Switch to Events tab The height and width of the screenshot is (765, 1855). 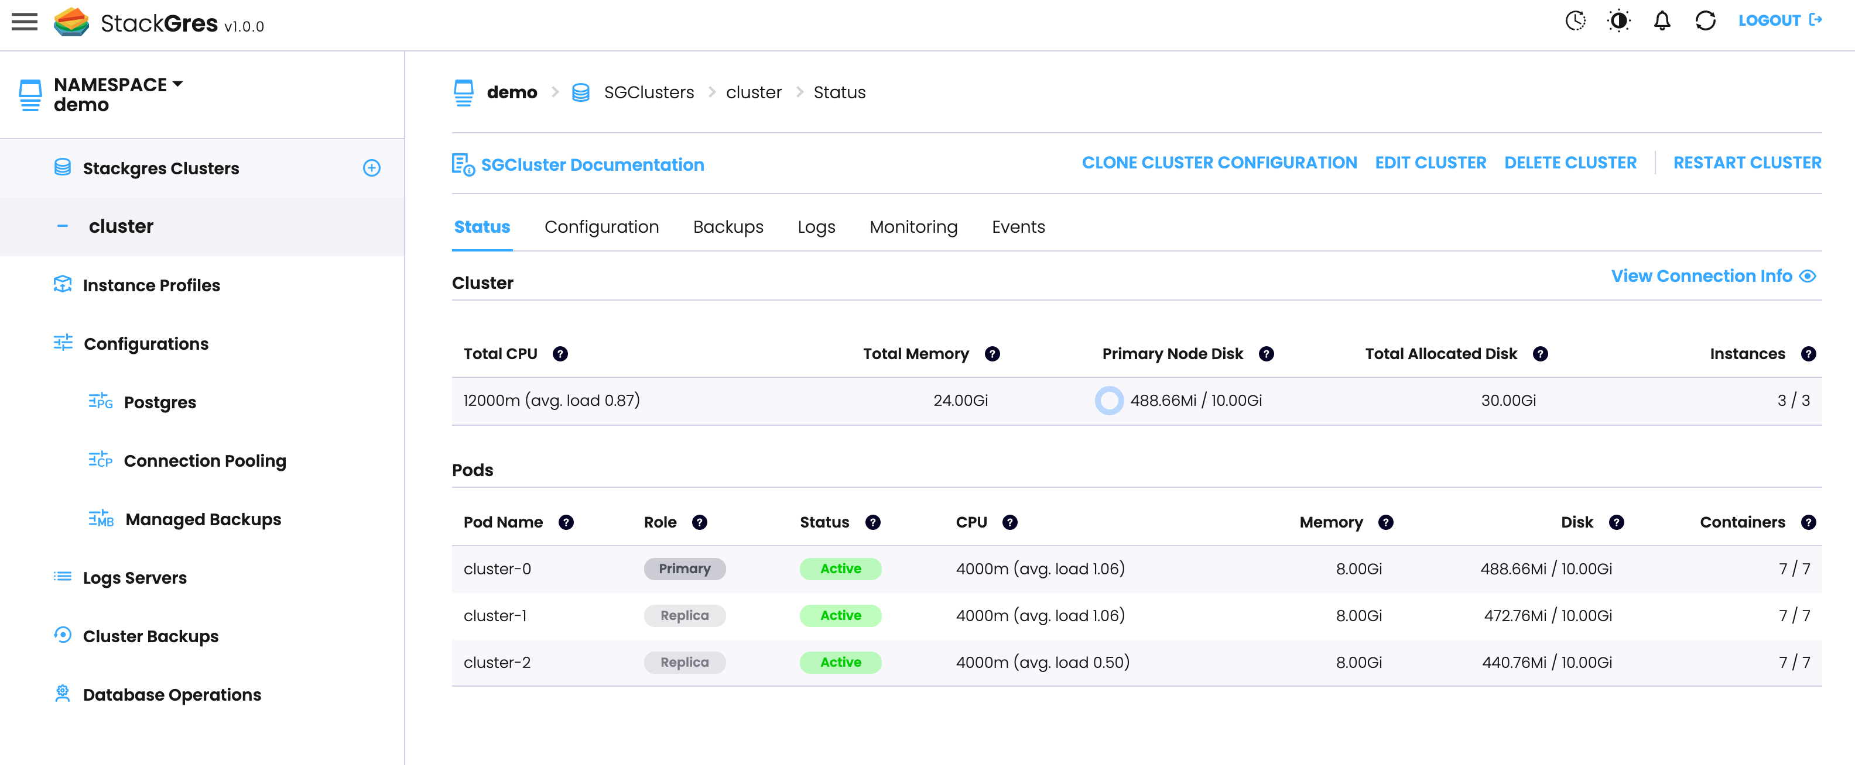(x=1018, y=227)
